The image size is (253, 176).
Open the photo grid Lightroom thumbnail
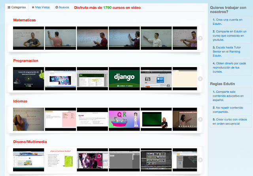click(x=157, y=160)
